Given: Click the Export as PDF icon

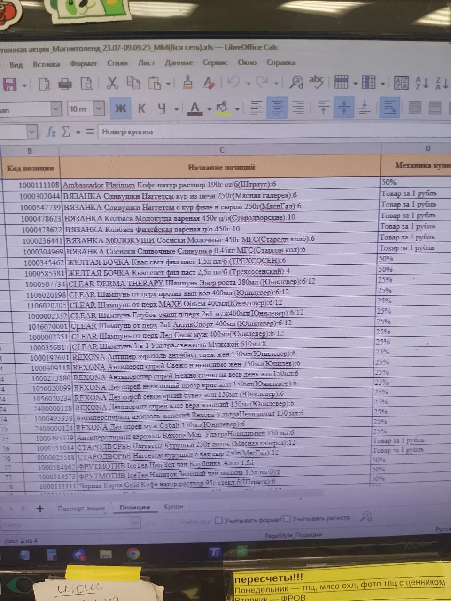Looking at the screenshot, I should 44,84.
